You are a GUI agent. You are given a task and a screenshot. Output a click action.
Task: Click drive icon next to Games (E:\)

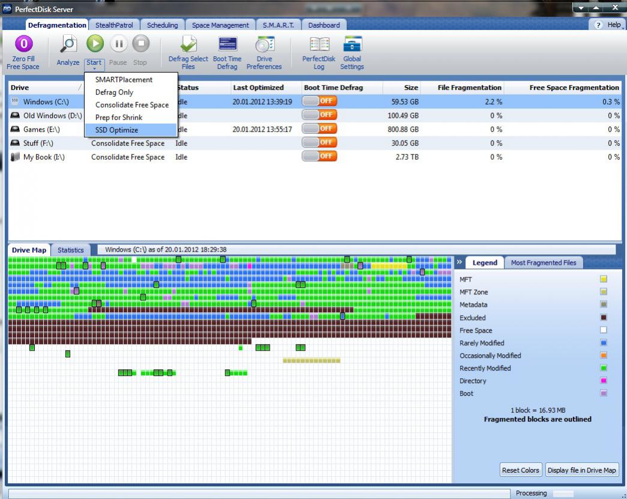pos(15,129)
